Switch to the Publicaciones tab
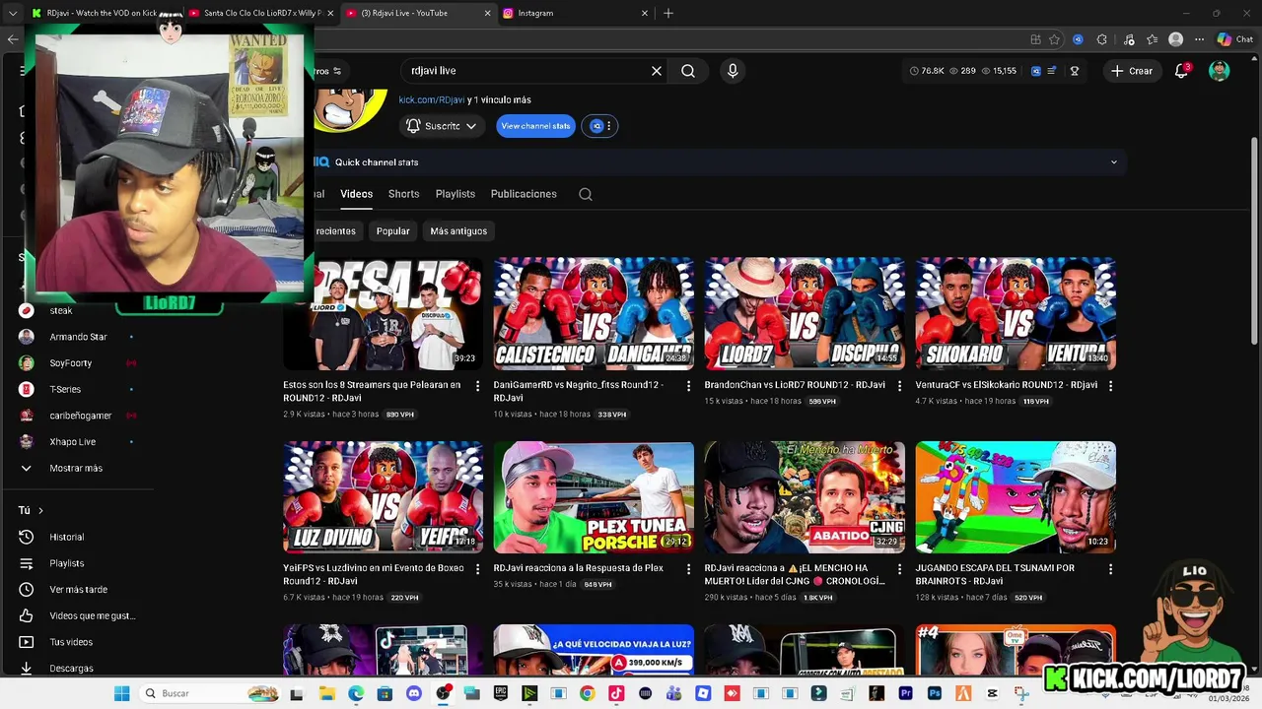 [x=524, y=194]
